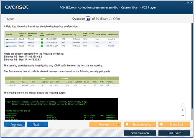Screen dimensions: 194x138
Task: Click the routing table terminal image
Action: [x=61, y=109]
